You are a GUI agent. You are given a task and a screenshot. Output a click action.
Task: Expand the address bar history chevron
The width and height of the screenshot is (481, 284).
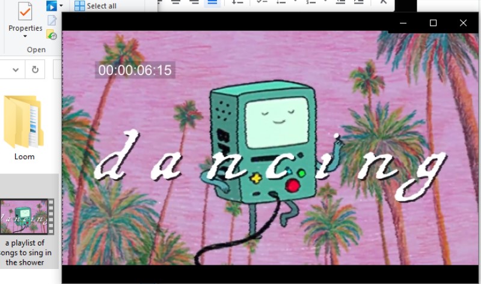pos(16,70)
